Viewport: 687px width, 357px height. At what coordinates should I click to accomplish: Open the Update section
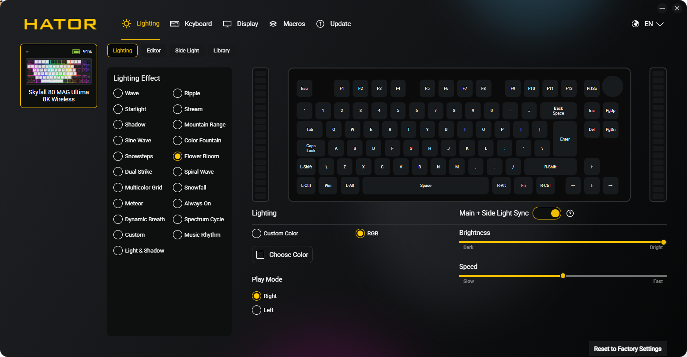(x=334, y=24)
